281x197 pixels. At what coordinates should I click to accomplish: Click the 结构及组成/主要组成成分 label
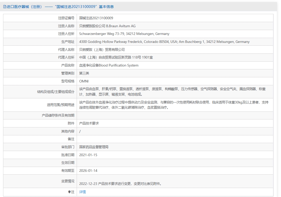click(56, 92)
